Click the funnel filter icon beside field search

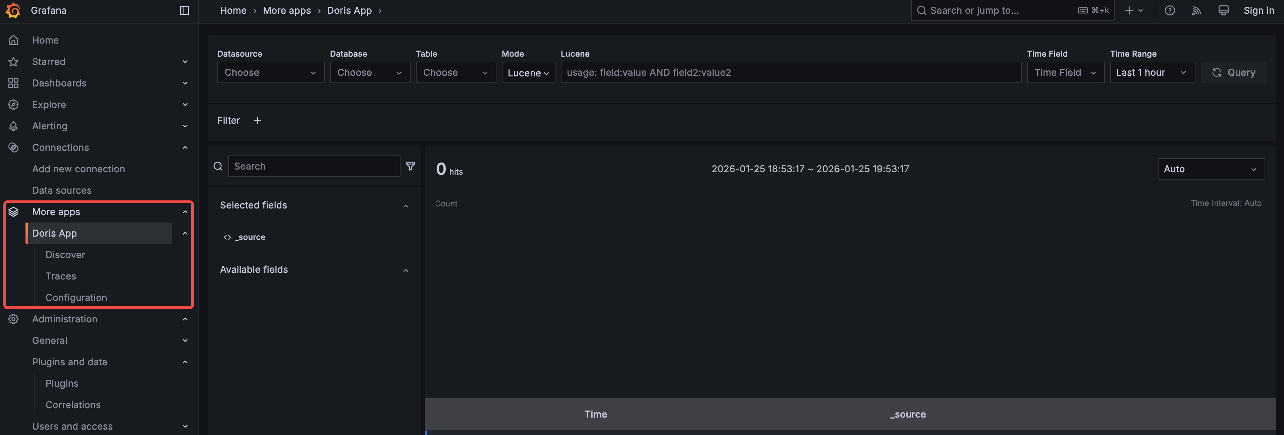coord(410,166)
